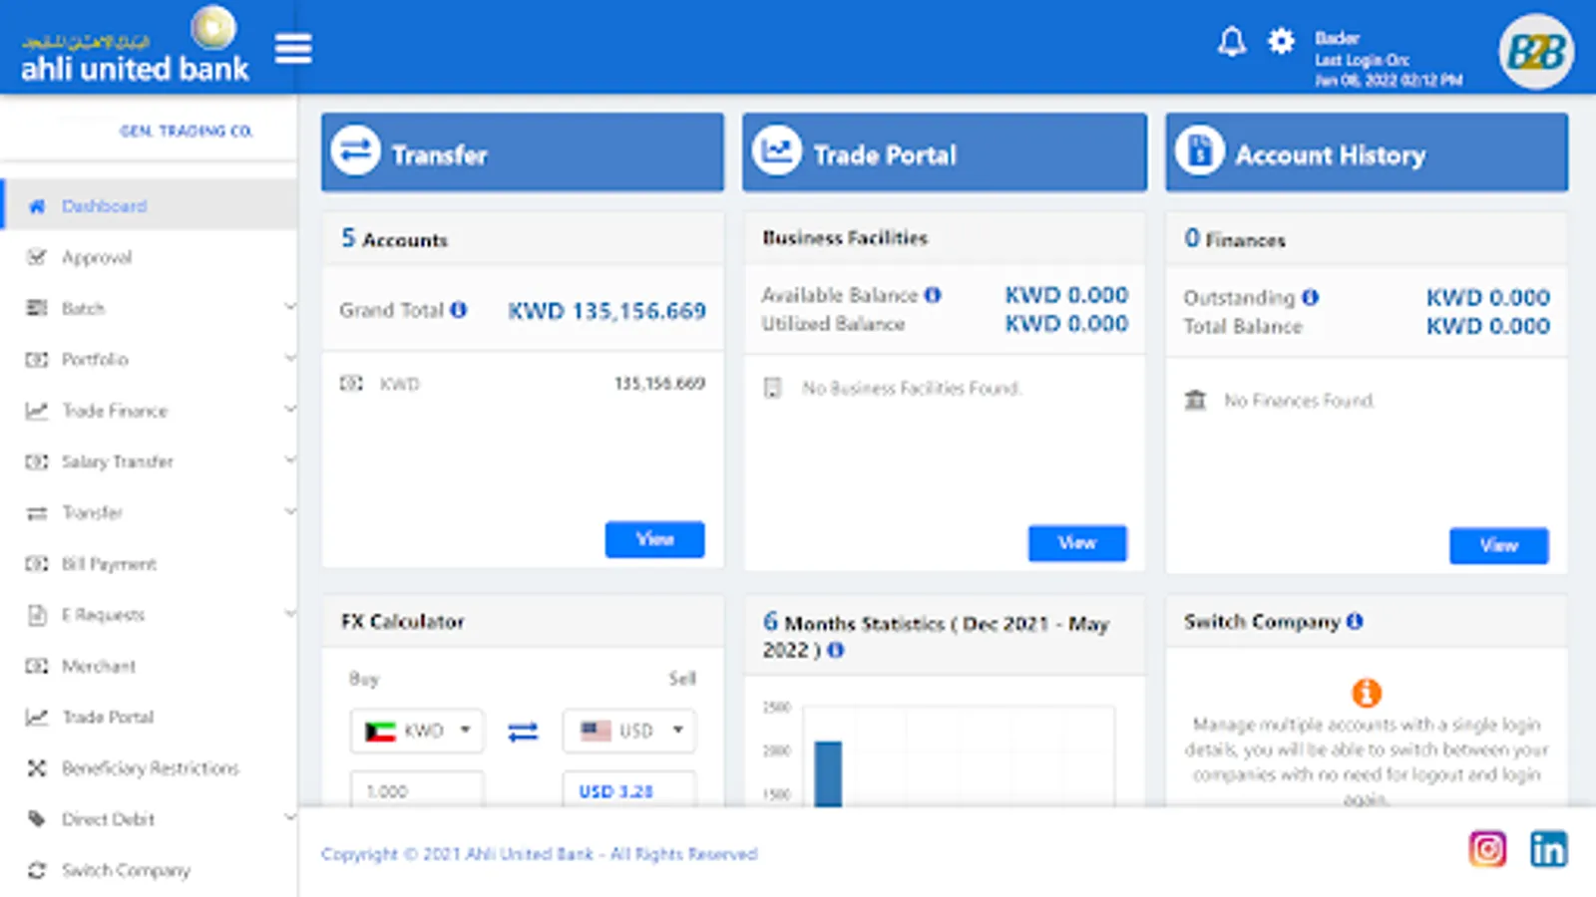The width and height of the screenshot is (1596, 897).
Task: Open the KWD buy currency dropdown
Action: click(417, 731)
